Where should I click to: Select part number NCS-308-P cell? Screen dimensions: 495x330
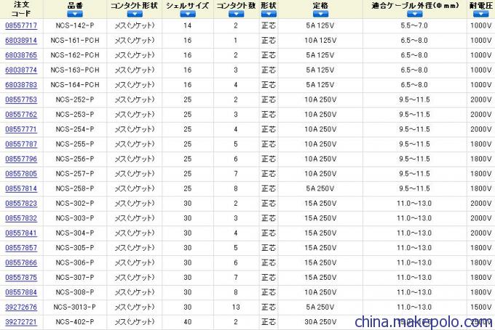(75, 292)
